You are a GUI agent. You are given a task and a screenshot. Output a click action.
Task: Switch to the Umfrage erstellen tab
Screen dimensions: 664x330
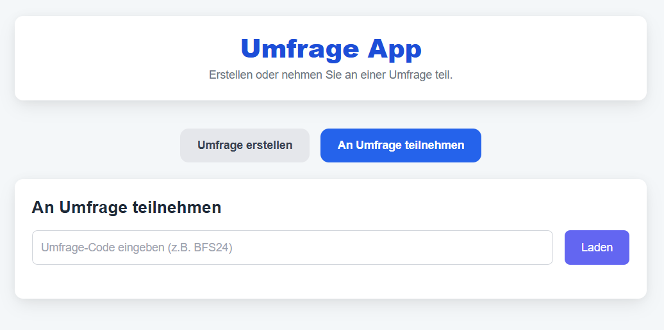click(245, 145)
